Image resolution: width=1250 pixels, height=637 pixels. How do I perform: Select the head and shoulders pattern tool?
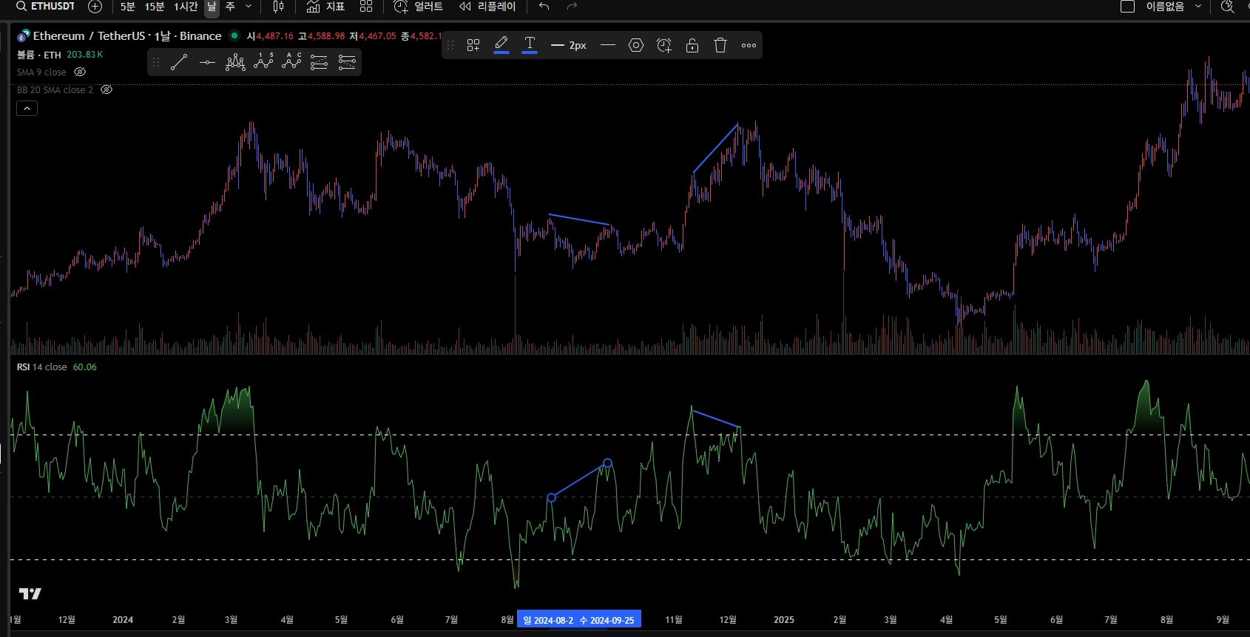235,63
